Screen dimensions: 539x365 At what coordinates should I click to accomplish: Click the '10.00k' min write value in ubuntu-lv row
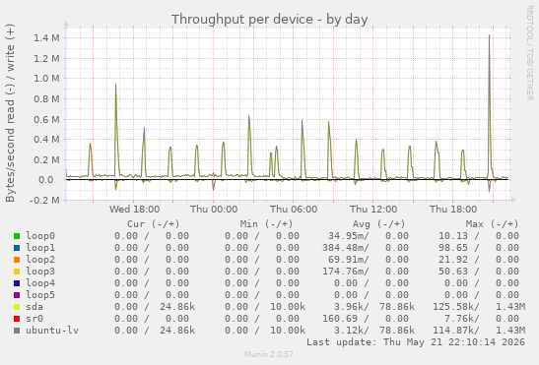coord(288,331)
